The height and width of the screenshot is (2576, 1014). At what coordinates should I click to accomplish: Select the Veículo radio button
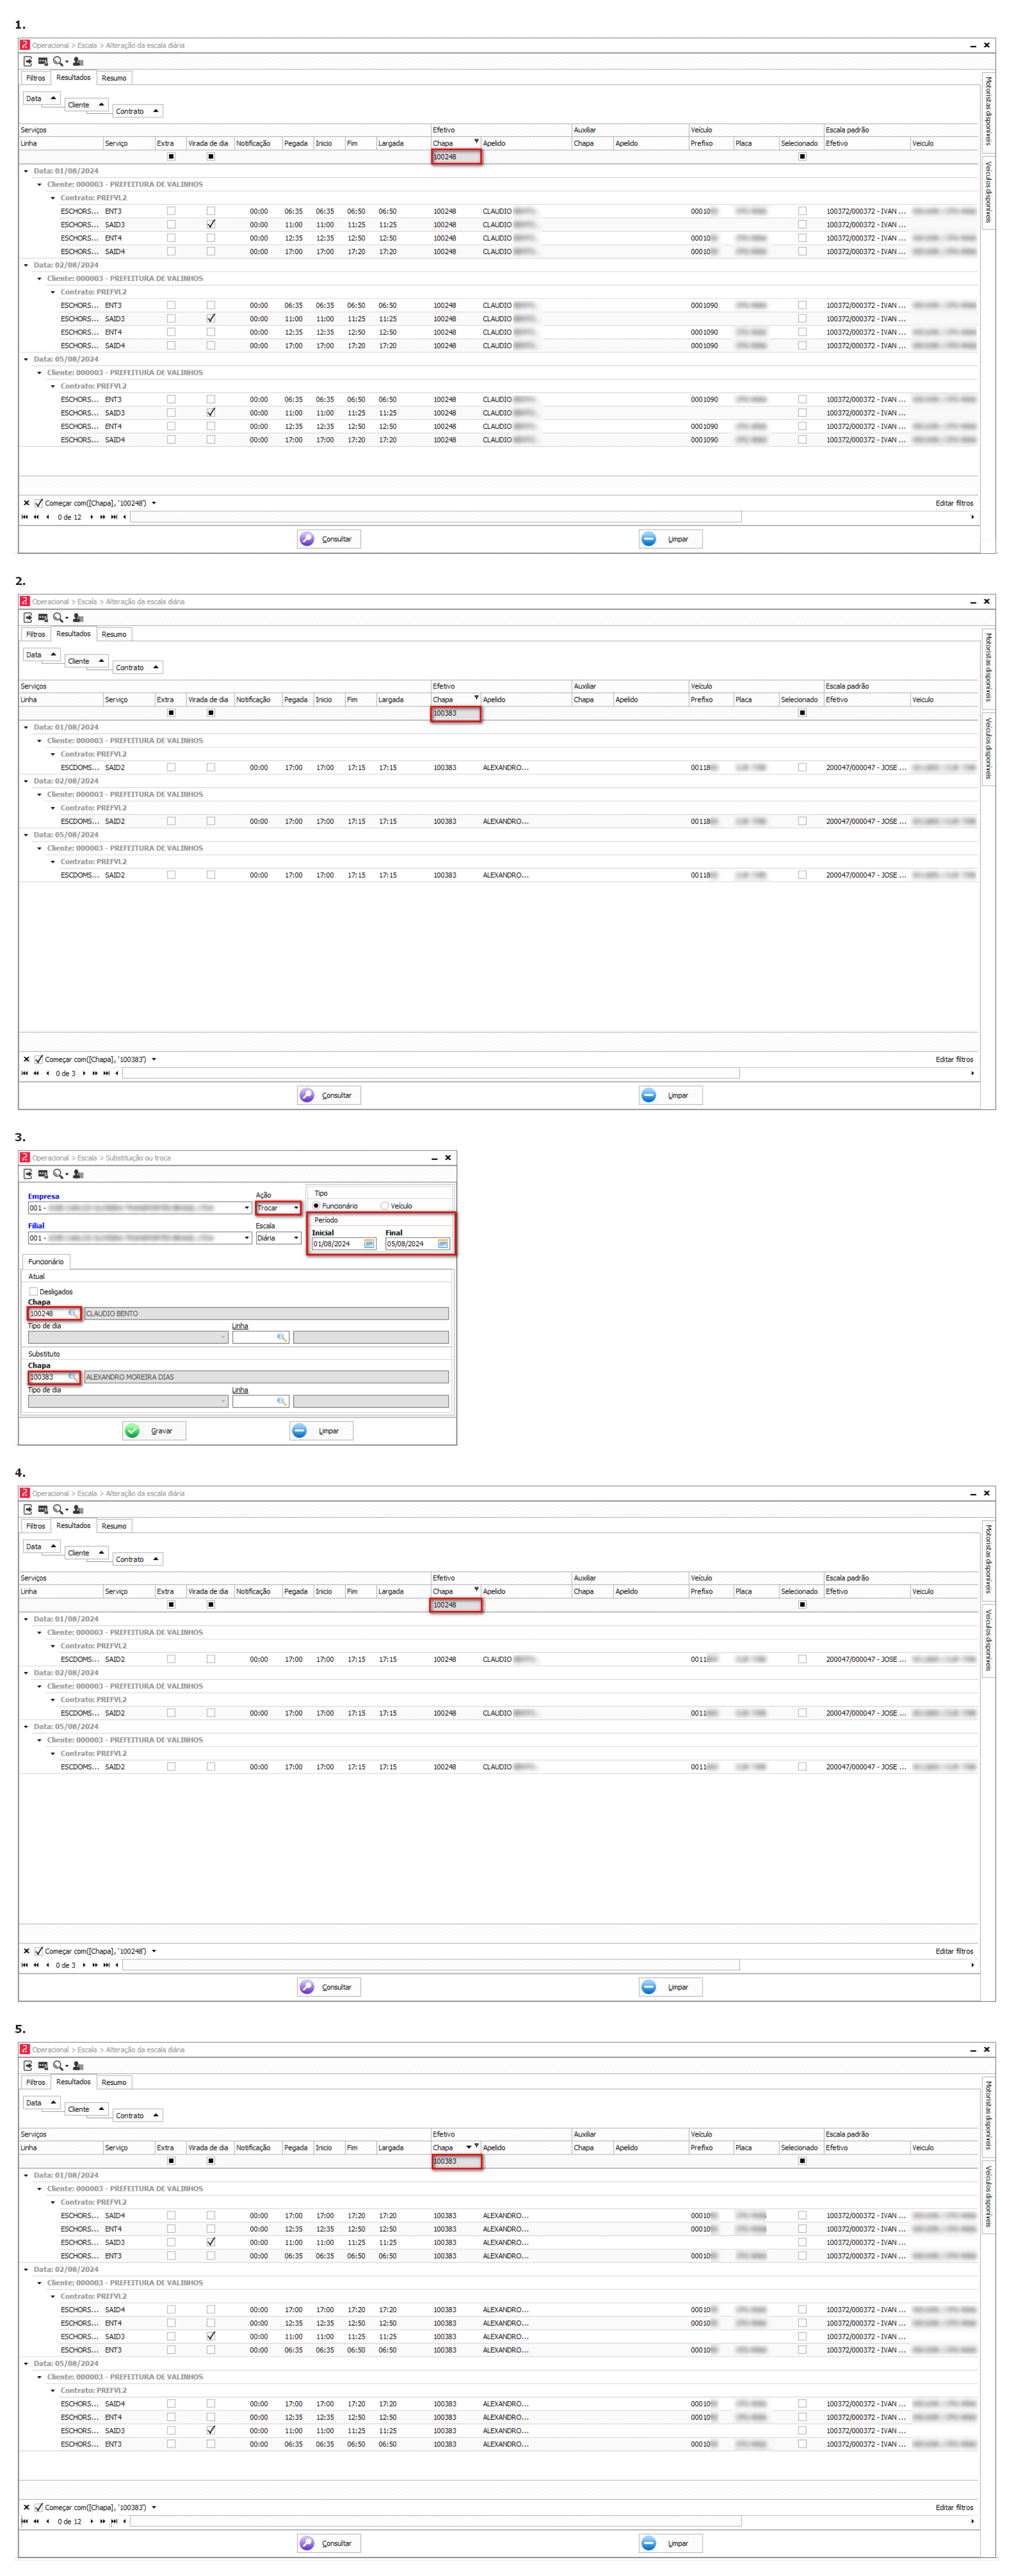[x=384, y=1206]
